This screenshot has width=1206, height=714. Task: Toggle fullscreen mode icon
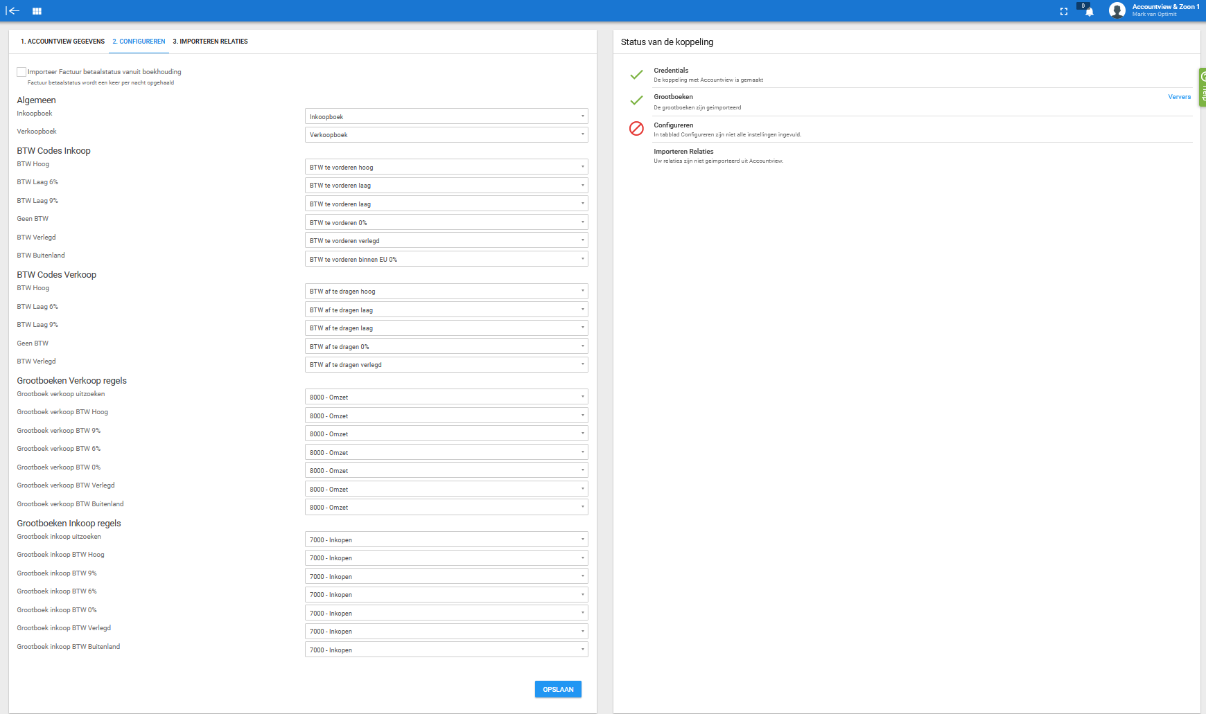click(1064, 11)
